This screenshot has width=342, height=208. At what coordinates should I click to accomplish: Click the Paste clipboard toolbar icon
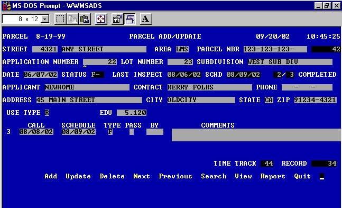85,19
